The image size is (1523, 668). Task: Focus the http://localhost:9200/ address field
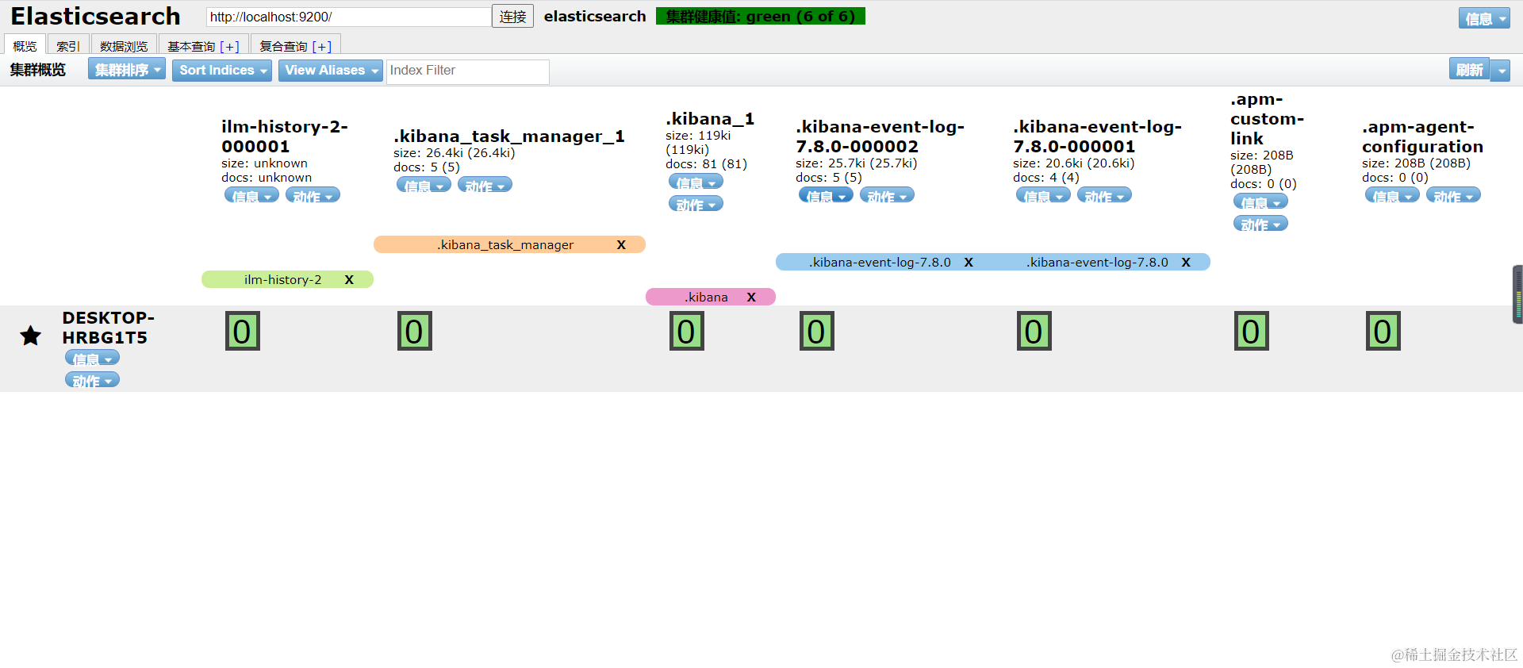[x=348, y=17]
